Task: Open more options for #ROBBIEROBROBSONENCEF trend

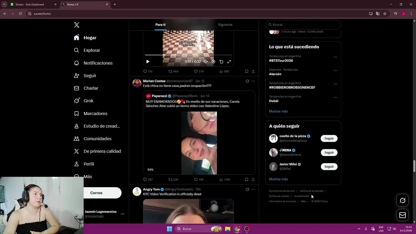Action: click(335, 84)
